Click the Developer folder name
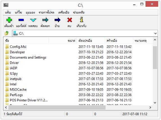 17,52
